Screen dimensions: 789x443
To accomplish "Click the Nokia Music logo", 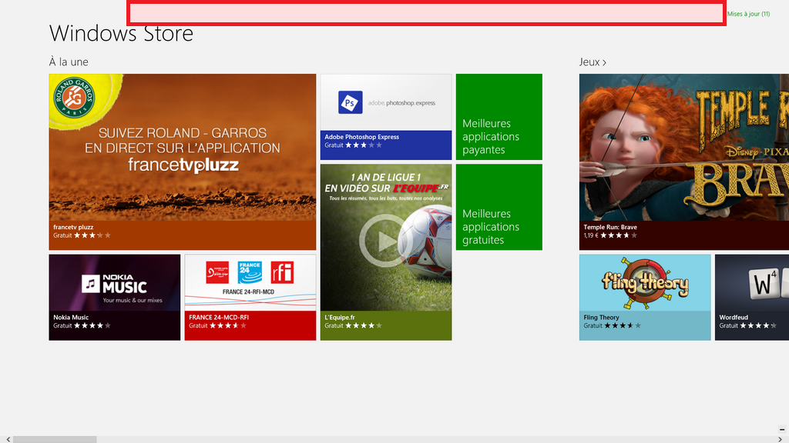I will 114,285.
